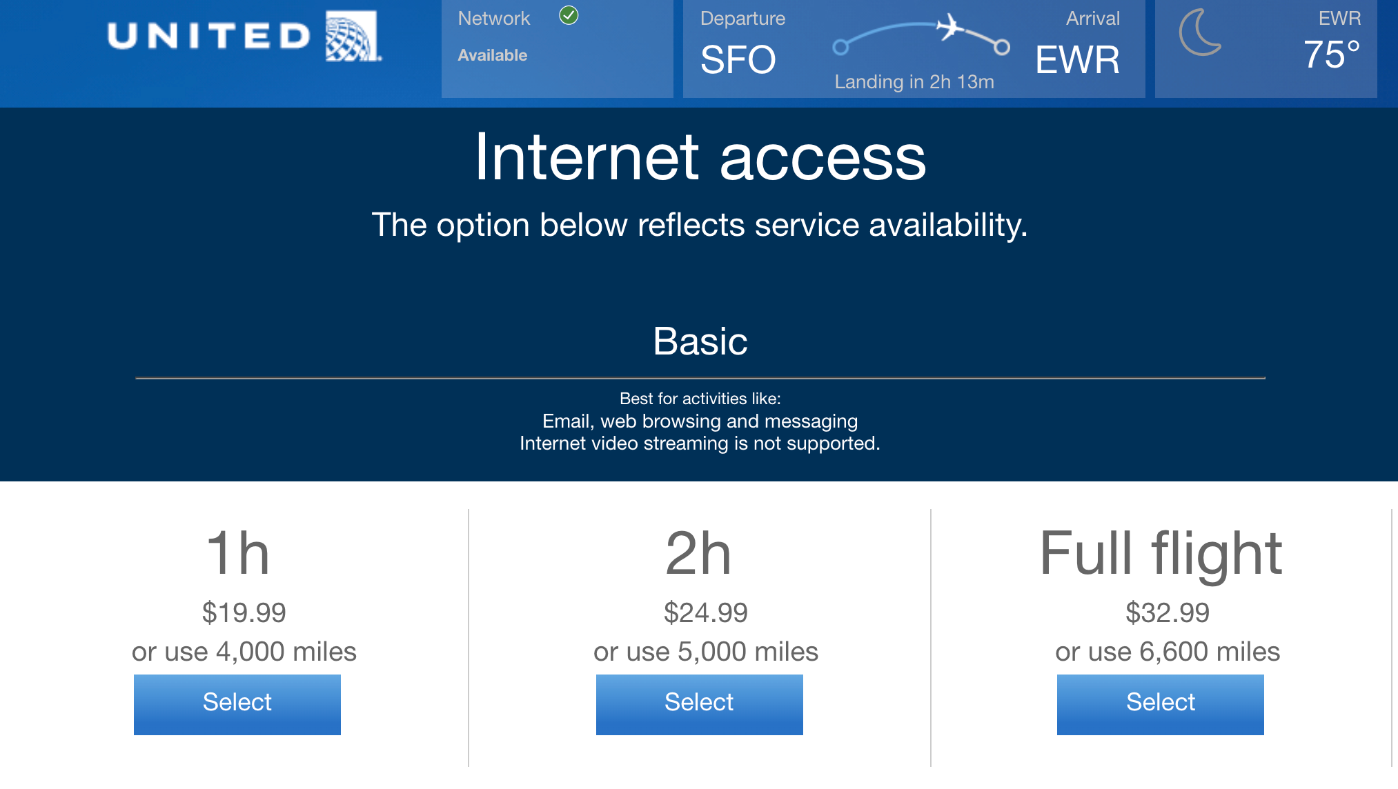Click the United globe logo icon

[x=352, y=36]
